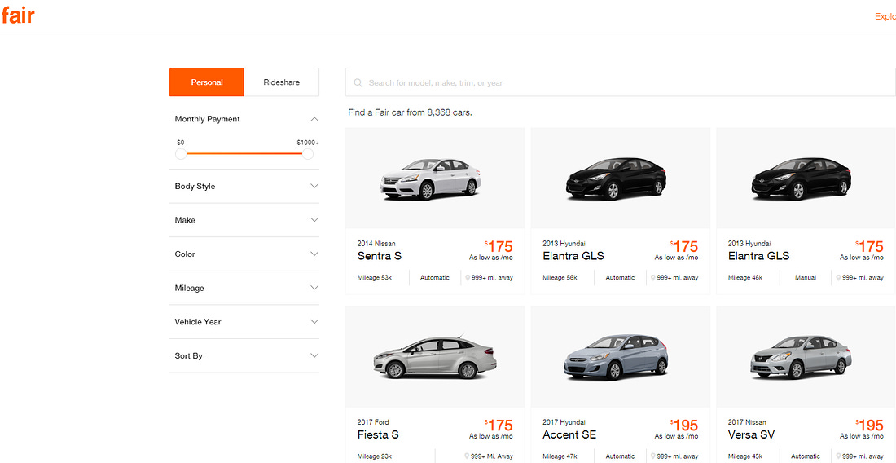This screenshot has height=463, width=896.
Task: Open the Sentra S listing title
Action: [x=380, y=256]
